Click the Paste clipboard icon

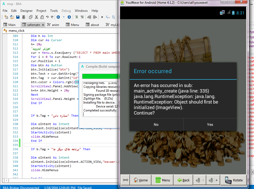(42, 17)
